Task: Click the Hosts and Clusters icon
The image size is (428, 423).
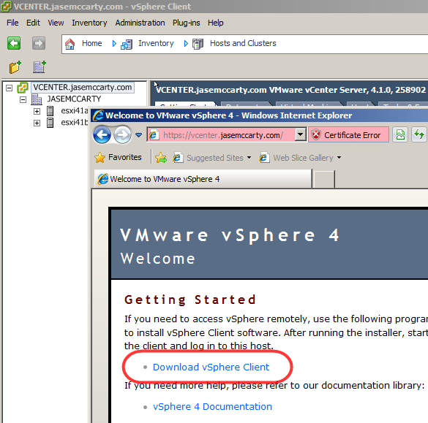Action: tap(198, 44)
